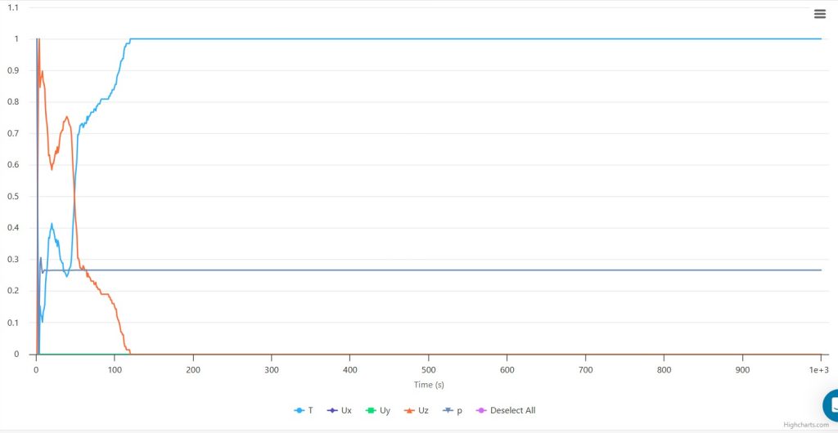Click where the Uz curve drops to zero

(130, 354)
